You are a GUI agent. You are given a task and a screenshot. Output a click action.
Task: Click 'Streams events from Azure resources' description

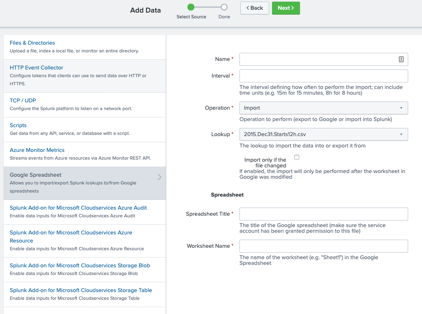point(80,158)
